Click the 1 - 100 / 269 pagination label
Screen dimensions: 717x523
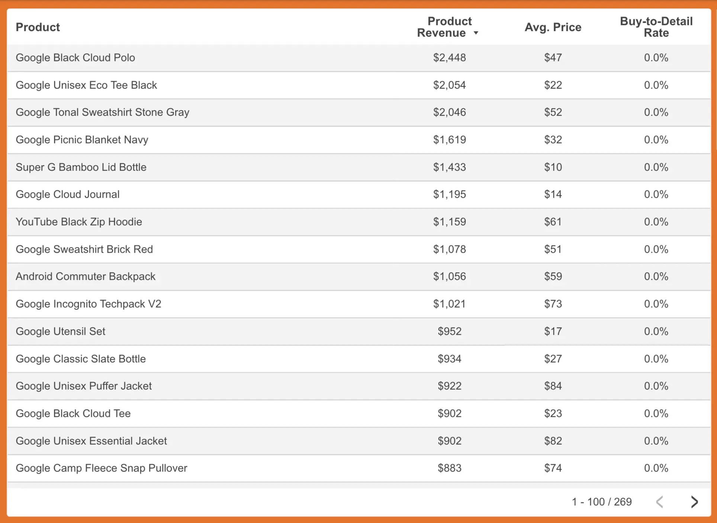click(x=601, y=502)
